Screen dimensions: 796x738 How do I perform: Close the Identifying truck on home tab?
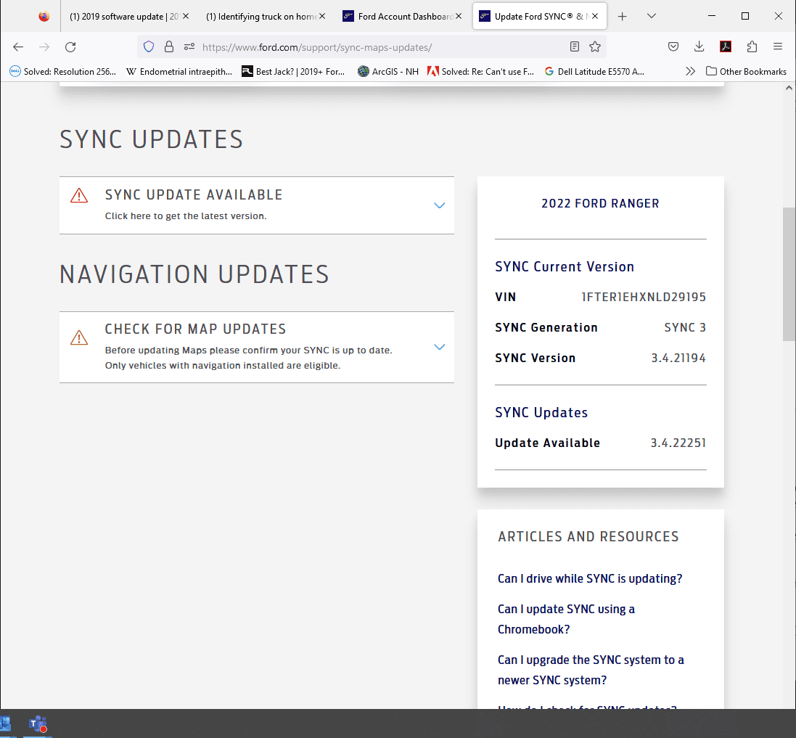click(322, 17)
